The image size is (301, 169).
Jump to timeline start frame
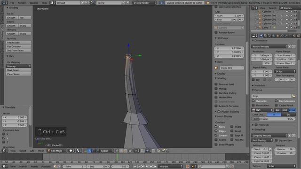pyautogui.click(x=135, y=167)
